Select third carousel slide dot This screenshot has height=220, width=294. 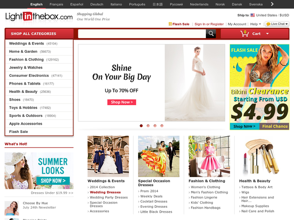155,126
